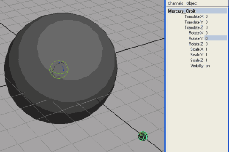
Task: Click the highlighted Rotate Y value field
Action: [x=216, y=38]
